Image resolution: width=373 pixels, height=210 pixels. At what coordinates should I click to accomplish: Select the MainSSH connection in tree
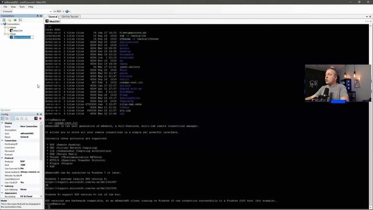[x=18, y=31]
